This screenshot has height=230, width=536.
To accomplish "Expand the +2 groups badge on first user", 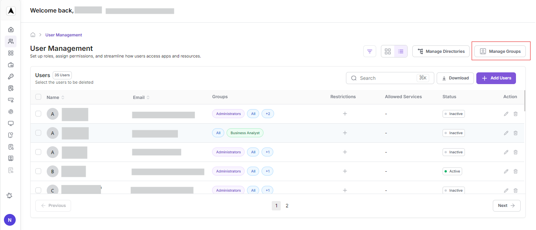I will coord(267,113).
